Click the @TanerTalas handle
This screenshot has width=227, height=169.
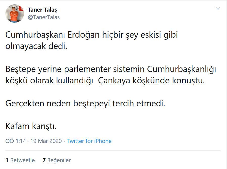pyautogui.click(x=43, y=17)
